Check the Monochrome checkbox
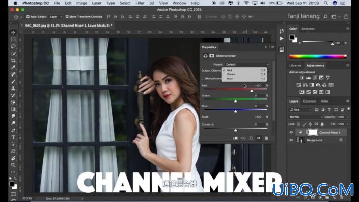Screen dimensions: 359x202 coord(203,78)
